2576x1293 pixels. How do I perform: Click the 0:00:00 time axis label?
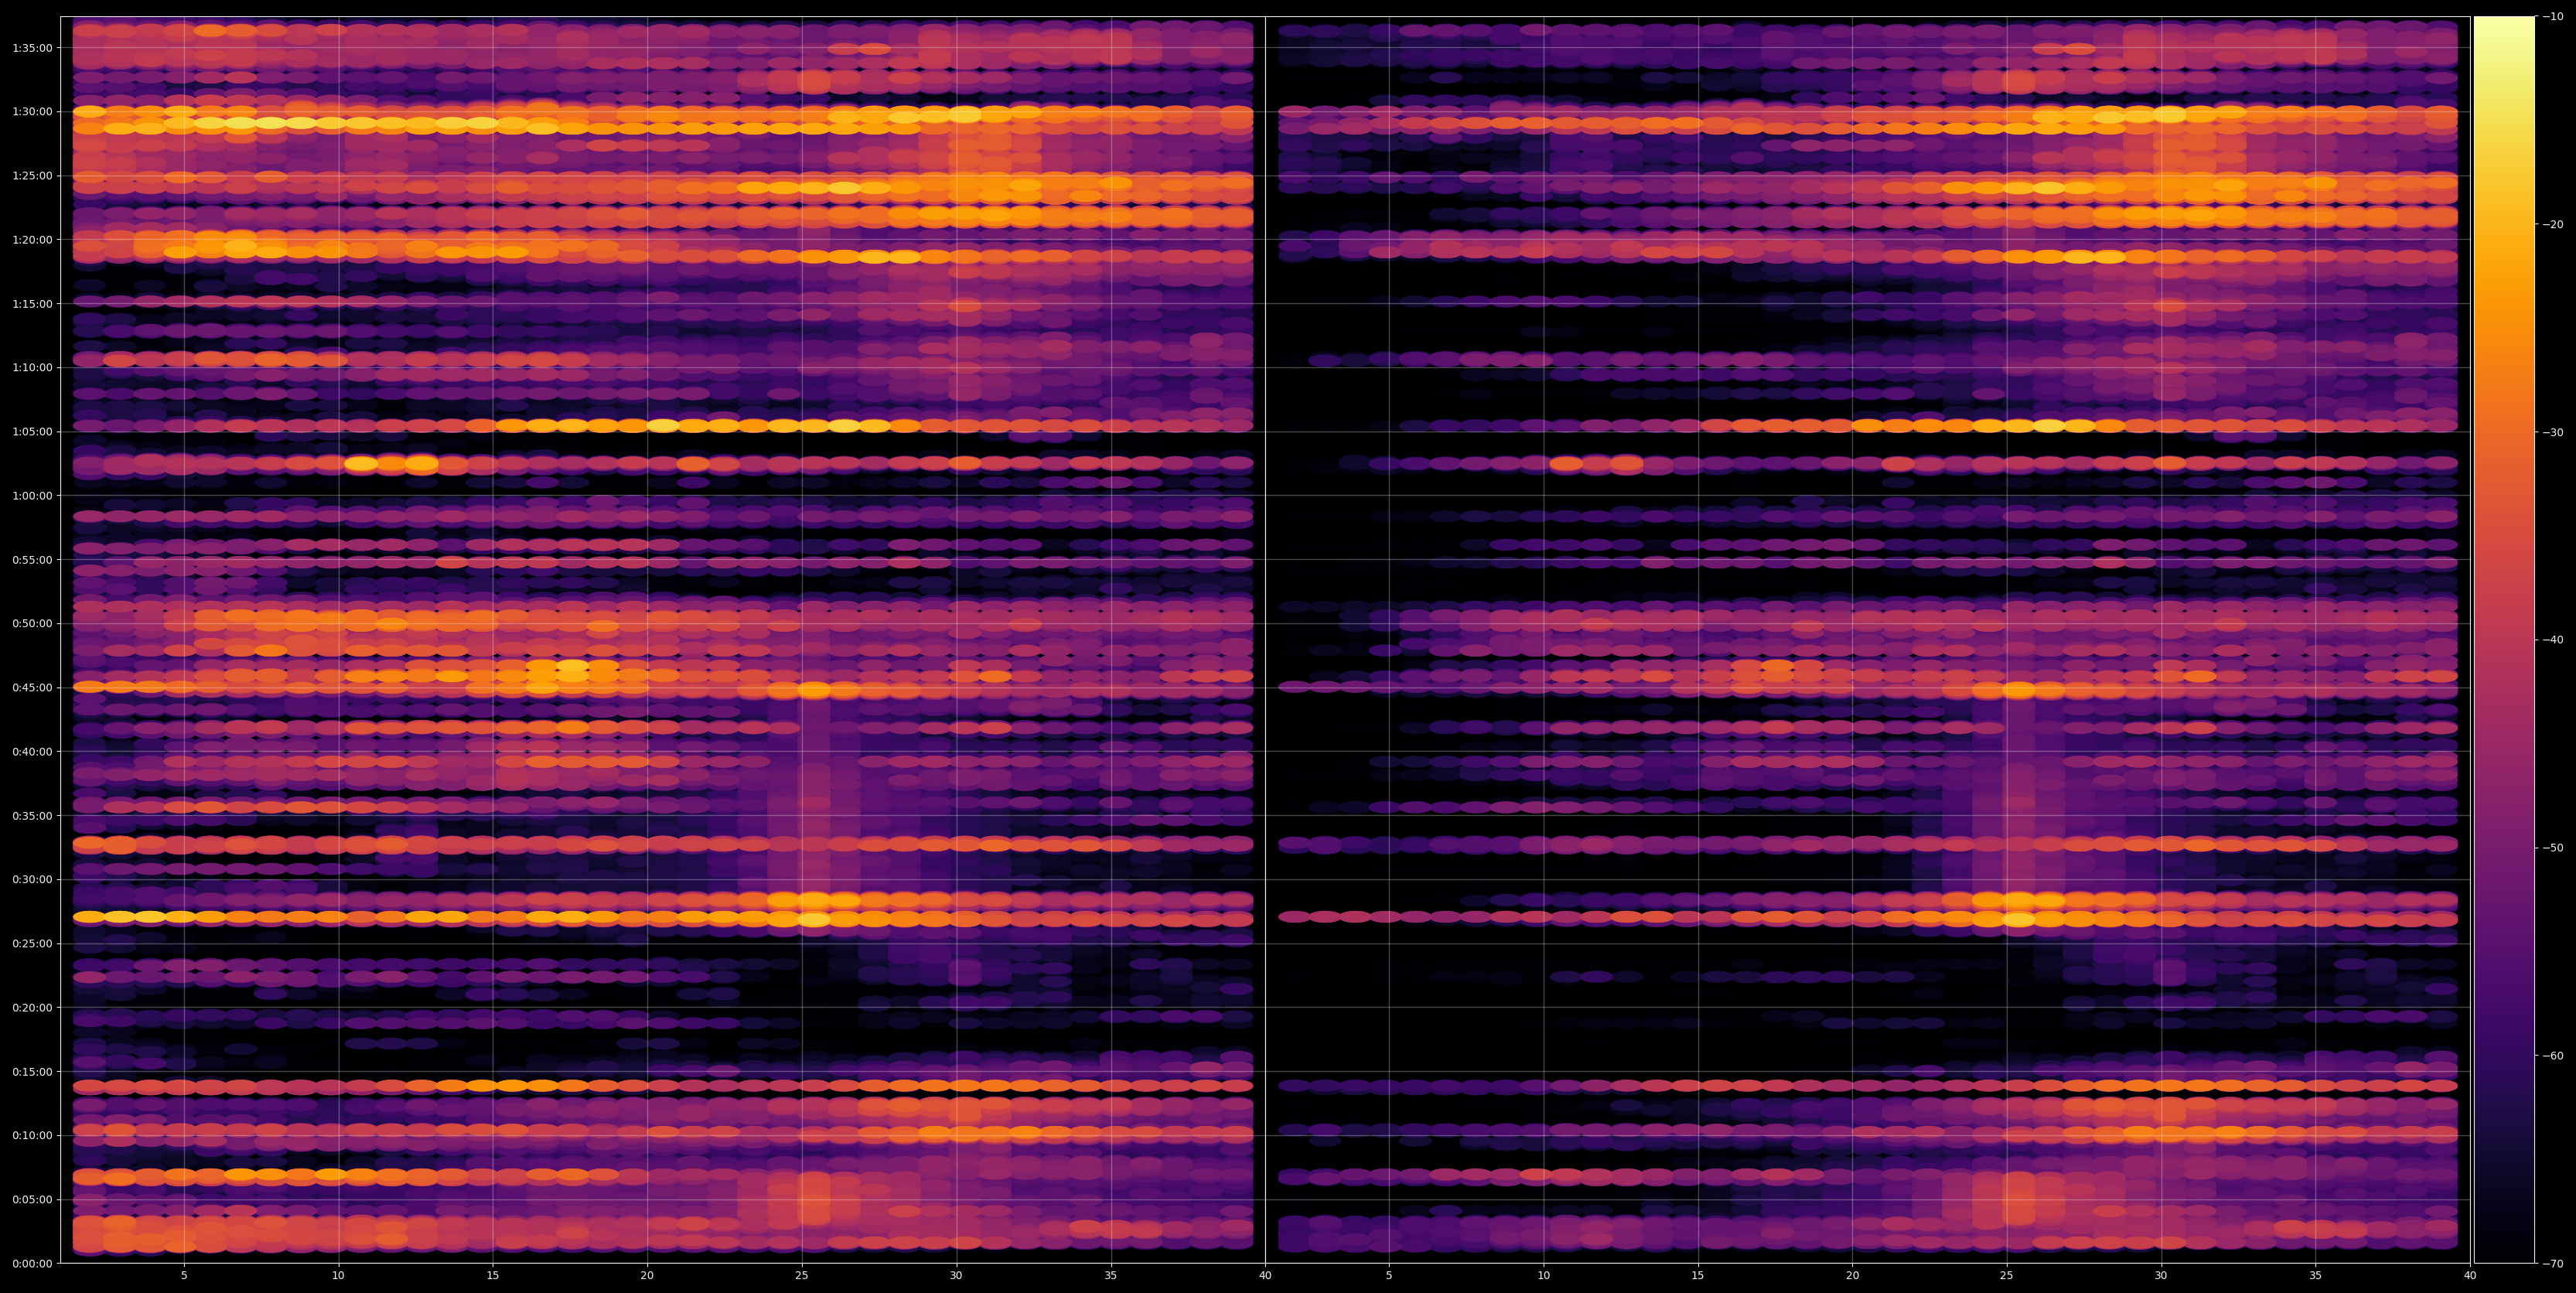(32, 1264)
